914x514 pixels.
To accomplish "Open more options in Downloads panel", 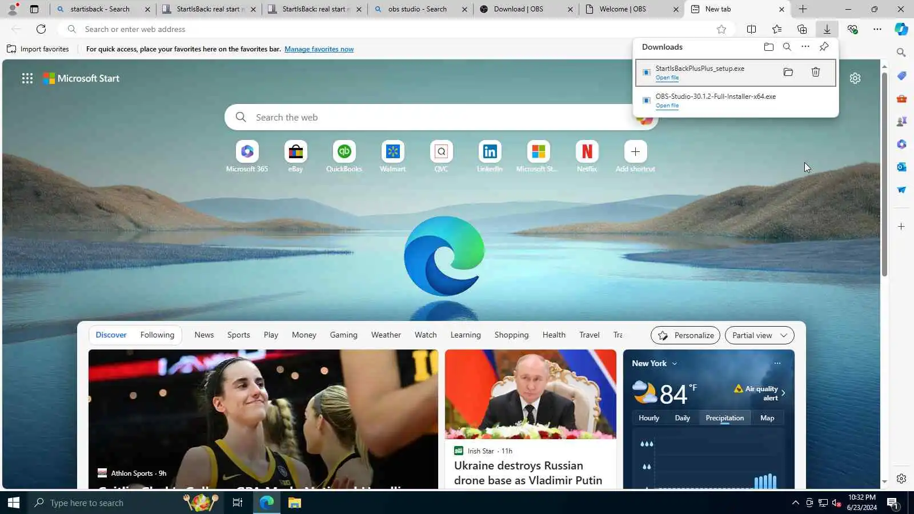I will (805, 47).
